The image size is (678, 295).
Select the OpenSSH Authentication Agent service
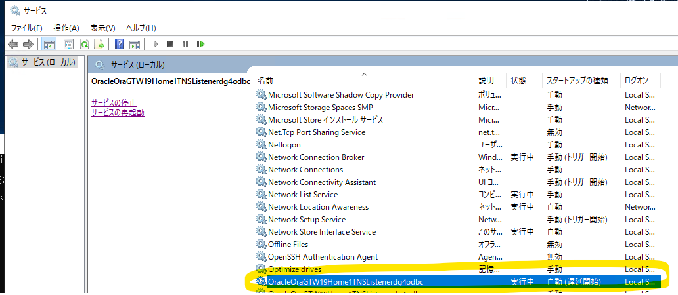pyautogui.click(x=323, y=256)
